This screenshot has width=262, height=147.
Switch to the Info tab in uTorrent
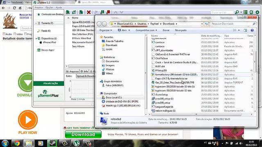click(x=84, y=71)
